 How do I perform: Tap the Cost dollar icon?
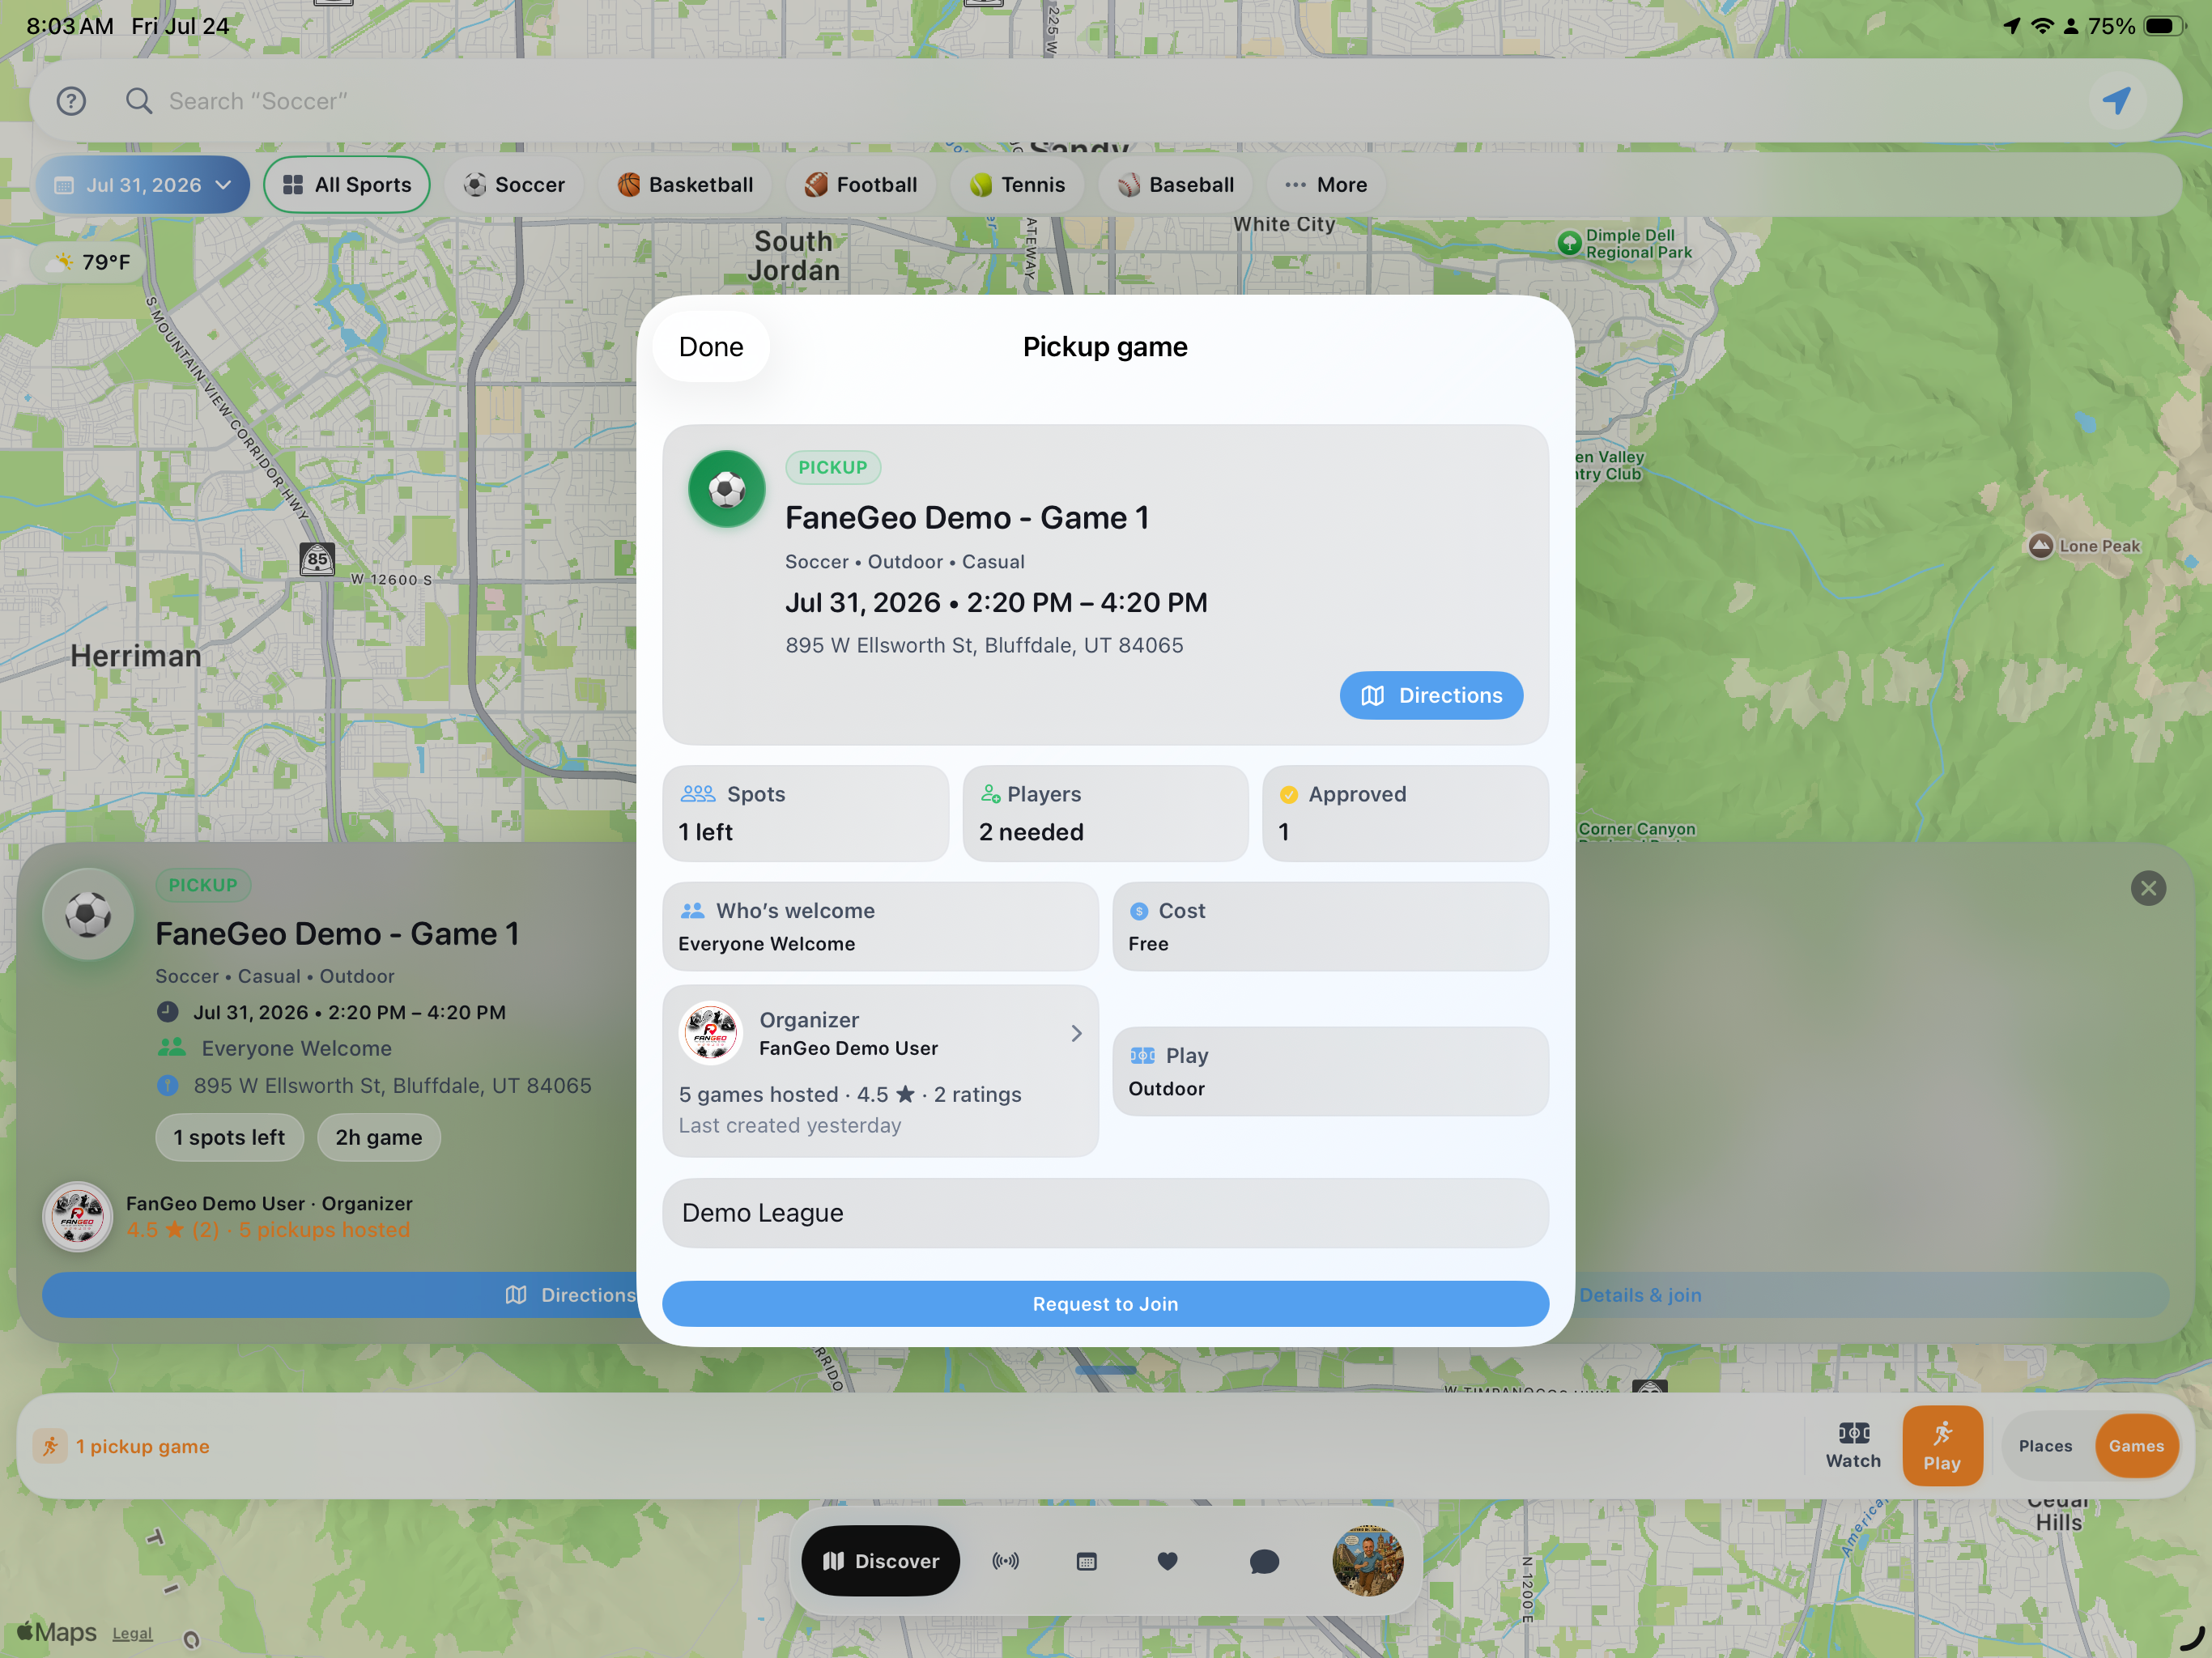tap(1139, 911)
